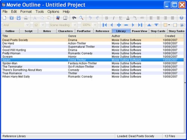Undo last action
The image size is (187, 140).
pos(90,18)
